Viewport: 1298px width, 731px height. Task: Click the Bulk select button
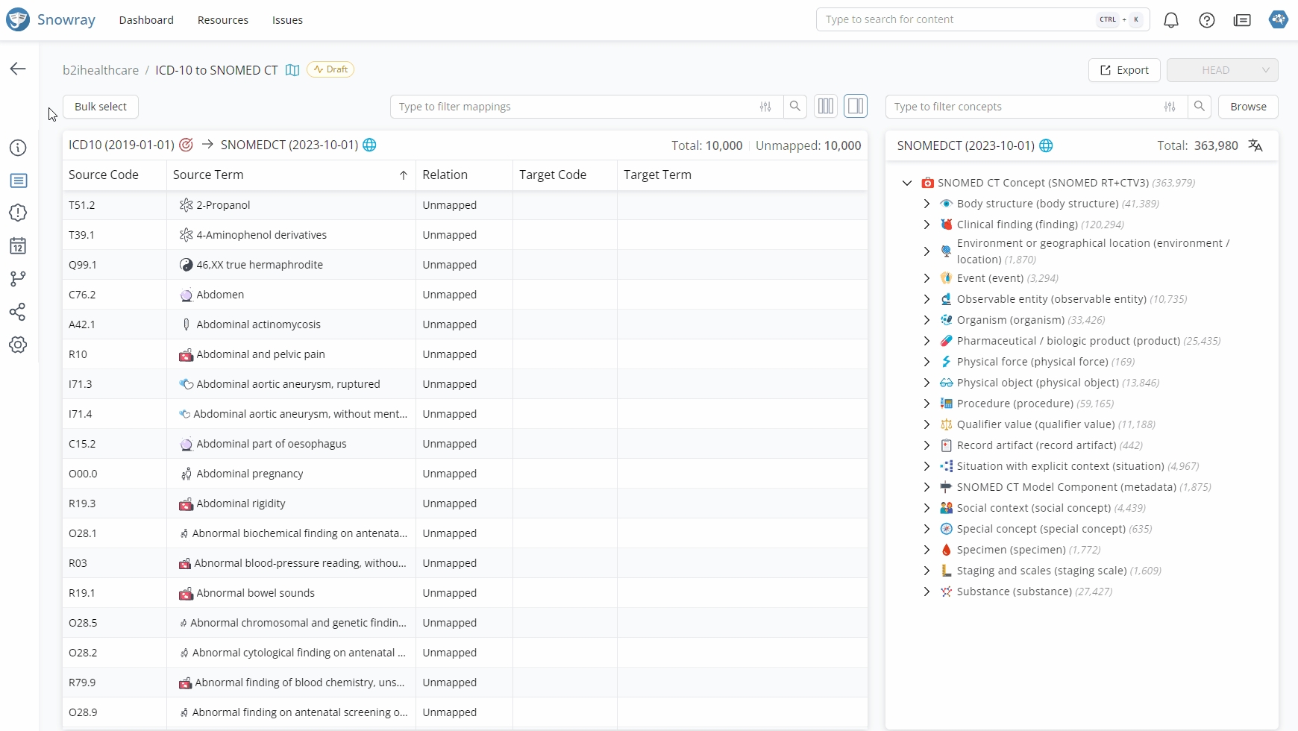point(101,107)
